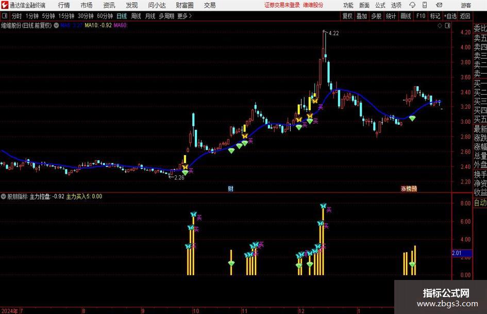The height and width of the screenshot is (314, 487).
Task: Switch to the 5分钟 period tab
Action: pos(48,16)
